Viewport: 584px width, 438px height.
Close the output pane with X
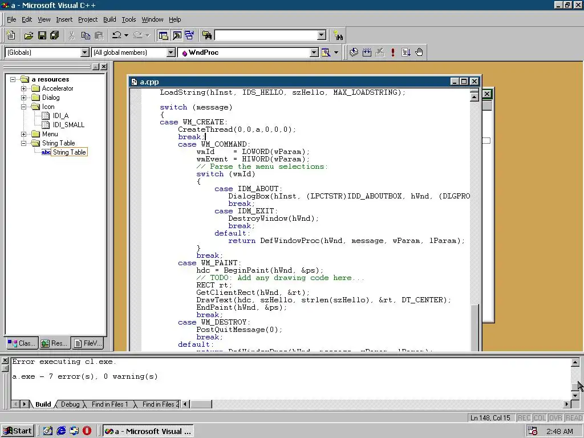tap(5, 360)
